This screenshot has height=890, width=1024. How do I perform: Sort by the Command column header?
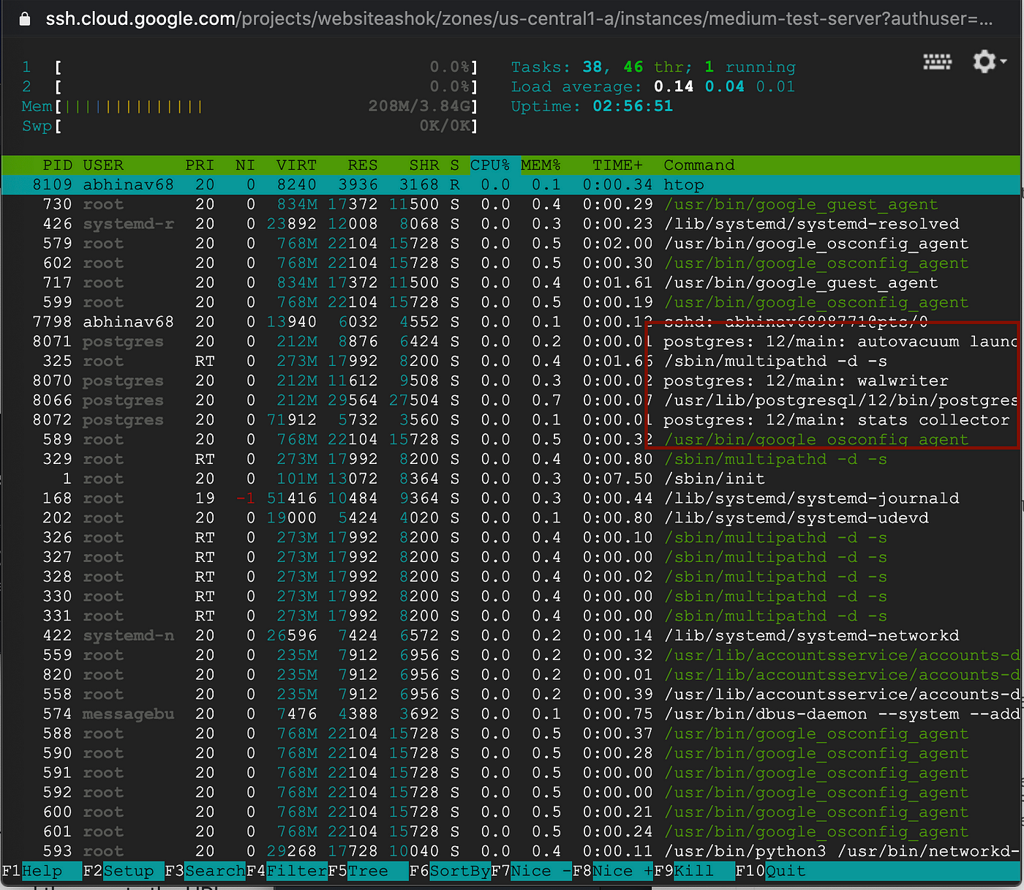(699, 165)
